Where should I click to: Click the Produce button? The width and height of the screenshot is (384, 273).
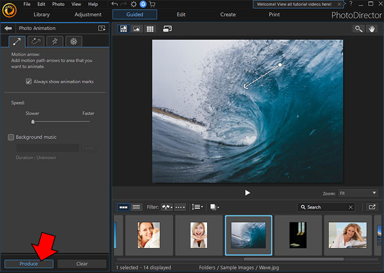click(29, 264)
